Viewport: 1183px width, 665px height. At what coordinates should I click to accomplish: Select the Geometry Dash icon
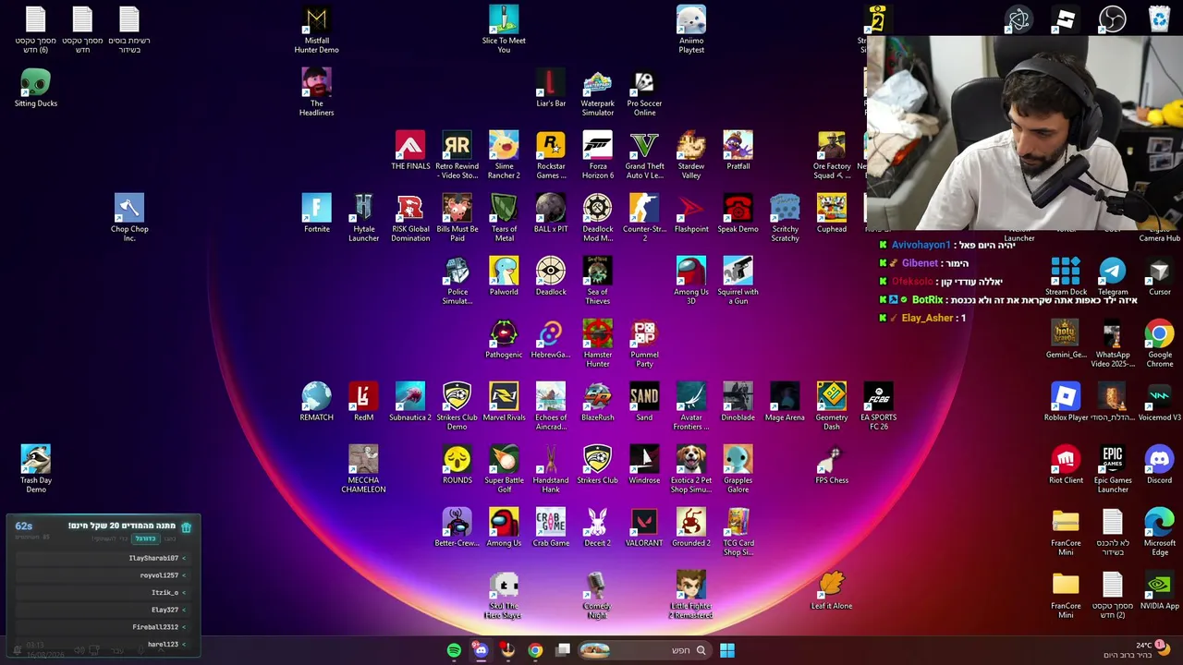[832, 406]
